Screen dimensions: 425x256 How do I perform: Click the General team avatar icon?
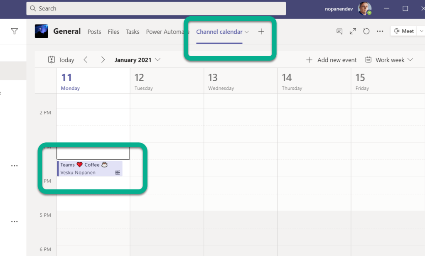coord(42,32)
